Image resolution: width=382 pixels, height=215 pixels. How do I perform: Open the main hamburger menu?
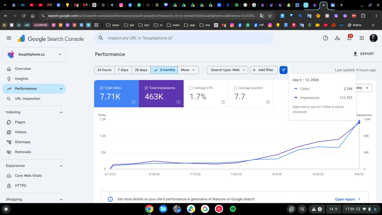pyautogui.click(x=9, y=38)
